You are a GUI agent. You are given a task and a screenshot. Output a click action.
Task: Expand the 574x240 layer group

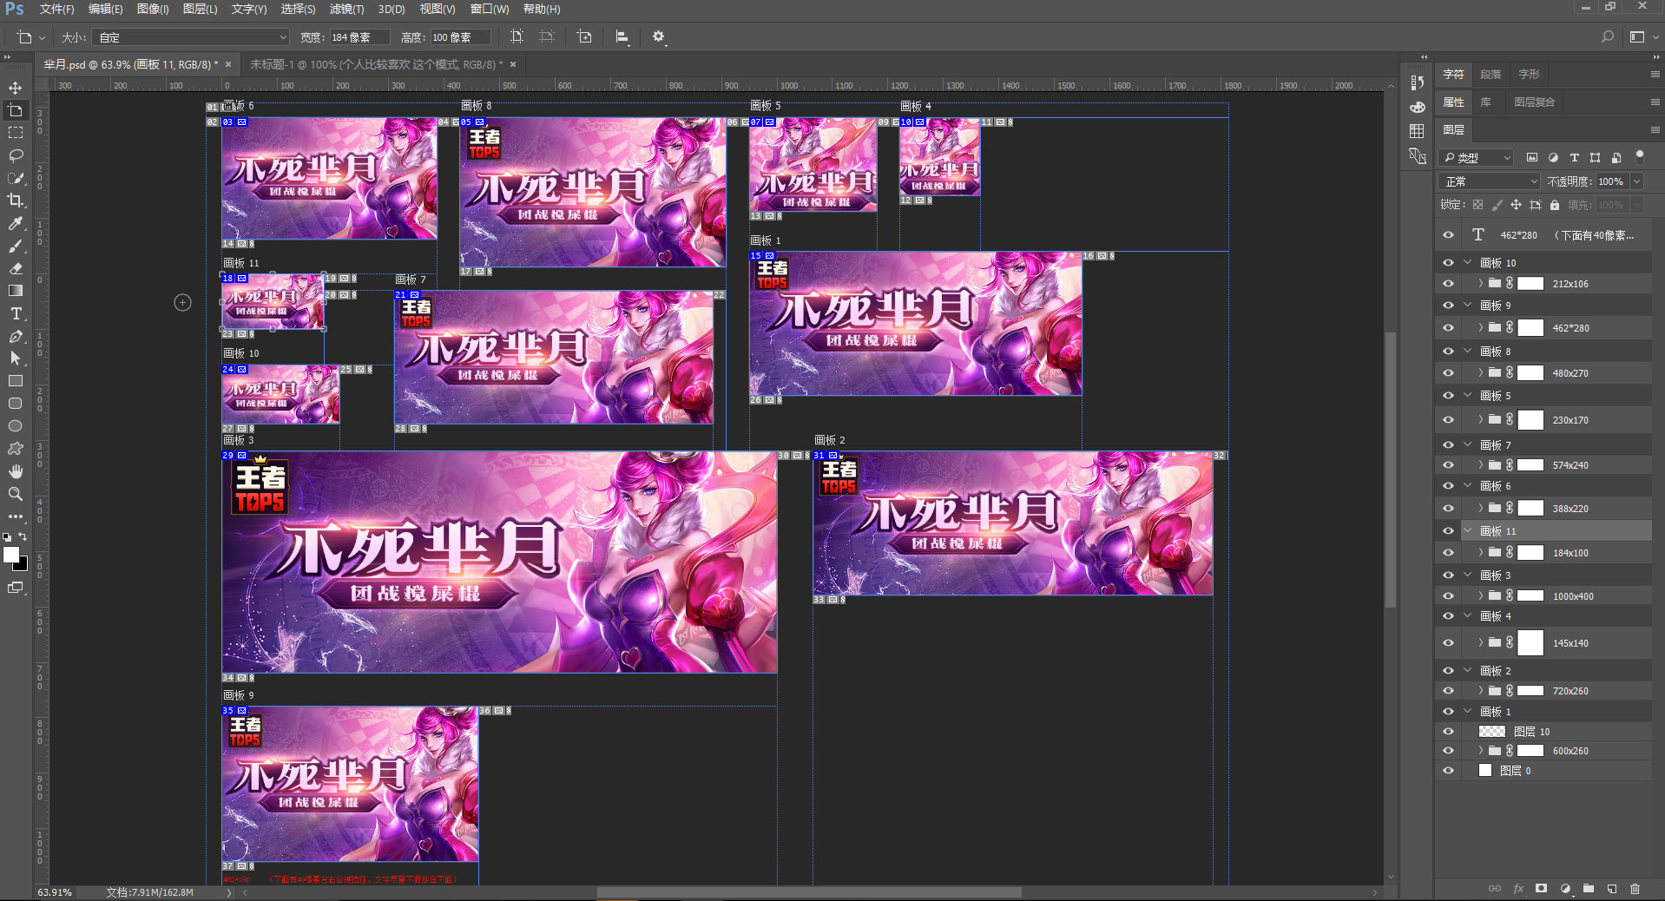[1480, 465]
